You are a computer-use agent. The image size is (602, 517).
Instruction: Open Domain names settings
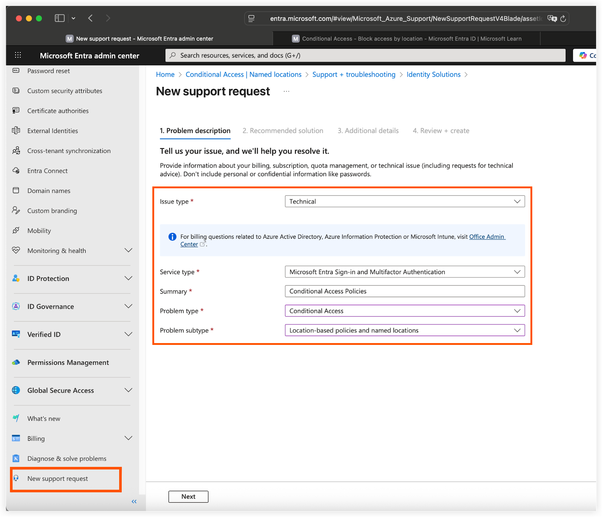coord(48,191)
